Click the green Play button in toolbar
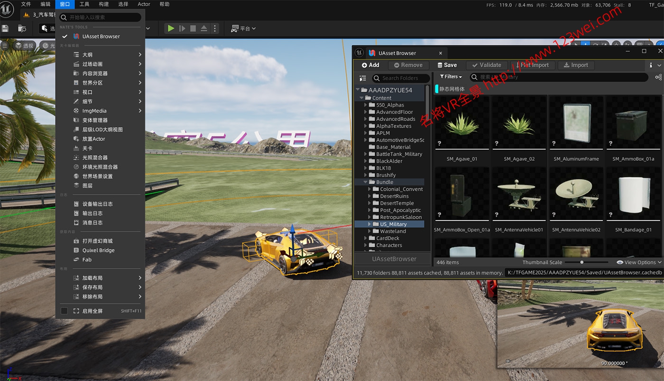Screen dimensions: 664x381 (171, 28)
